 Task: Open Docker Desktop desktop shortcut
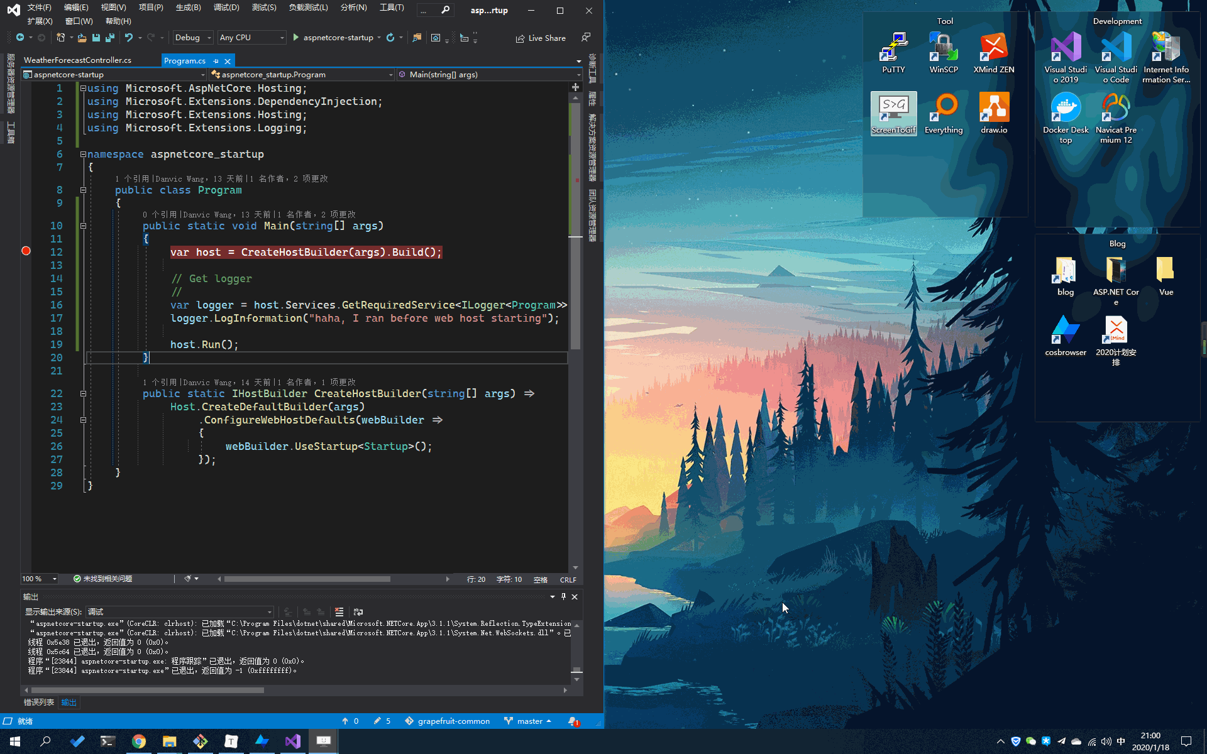click(1066, 108)
